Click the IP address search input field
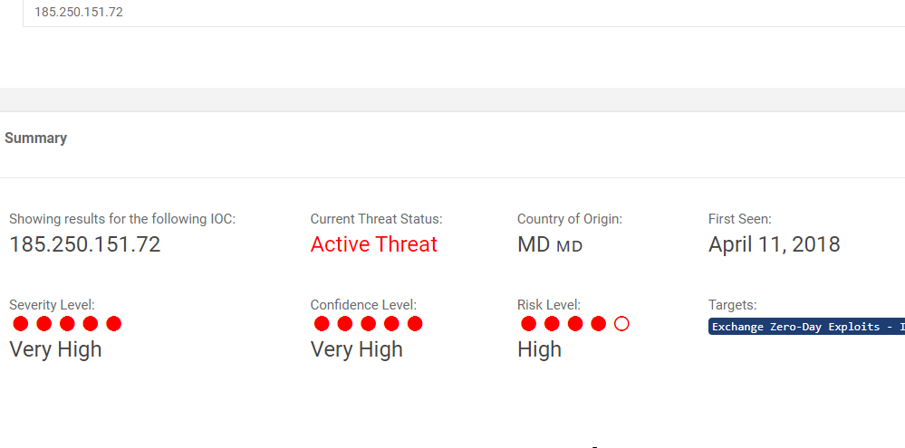This screenshot has width=905, height=448. coord(453,13)
